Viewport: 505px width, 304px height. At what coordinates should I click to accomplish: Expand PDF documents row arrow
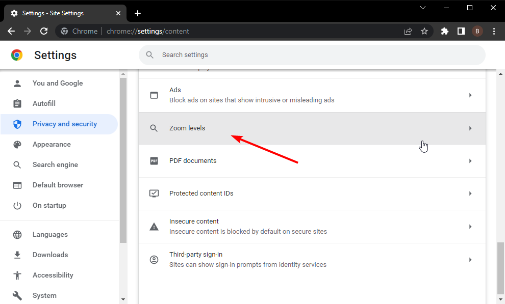(470, 161)
